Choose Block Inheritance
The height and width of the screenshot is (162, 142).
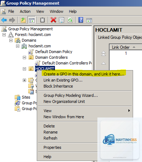coord(85,86)
